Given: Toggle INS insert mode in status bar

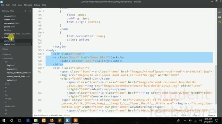Looking at the screenshot, I should coord(175,115).
